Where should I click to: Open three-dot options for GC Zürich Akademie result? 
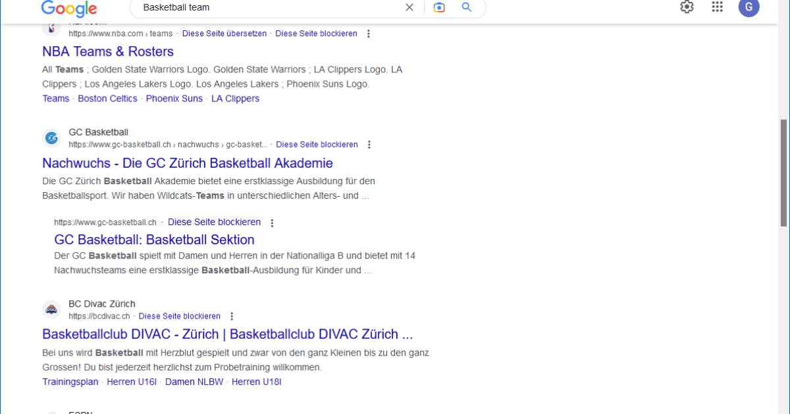(x=369, y=145)
